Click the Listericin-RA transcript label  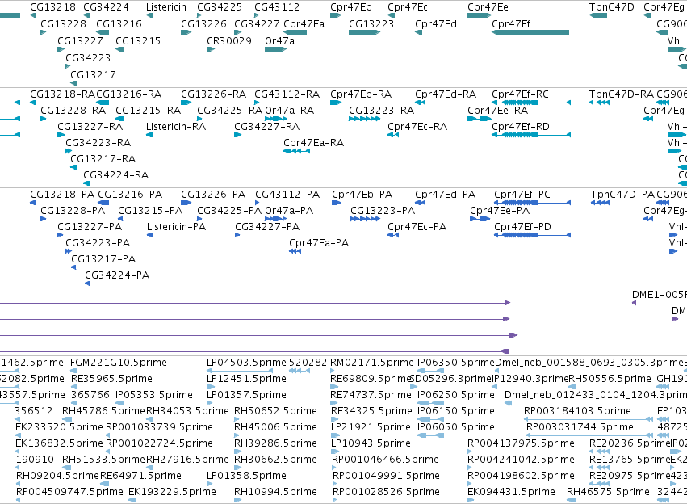(x=176, y=127)
